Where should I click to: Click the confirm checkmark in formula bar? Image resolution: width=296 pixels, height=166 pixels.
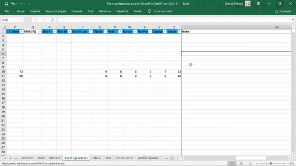44,20
